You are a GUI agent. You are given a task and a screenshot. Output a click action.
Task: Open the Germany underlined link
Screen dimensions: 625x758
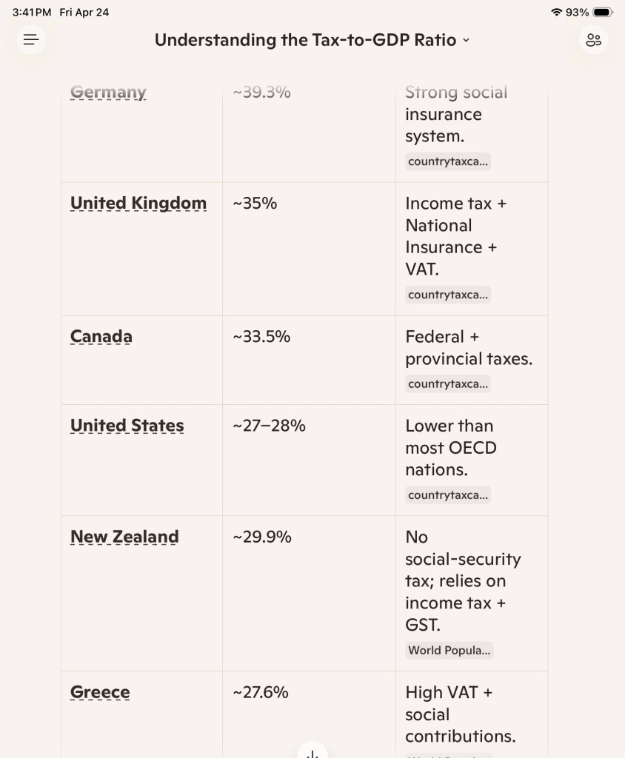coord(108,93)
